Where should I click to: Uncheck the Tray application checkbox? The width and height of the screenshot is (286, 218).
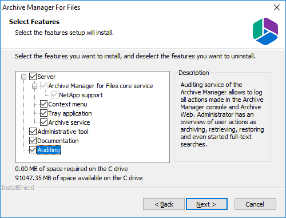click(43, 113)
